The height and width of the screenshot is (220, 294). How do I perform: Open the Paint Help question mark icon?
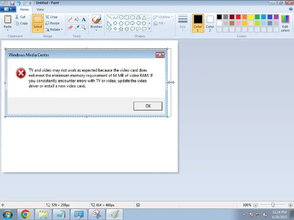tap(291, 9)
